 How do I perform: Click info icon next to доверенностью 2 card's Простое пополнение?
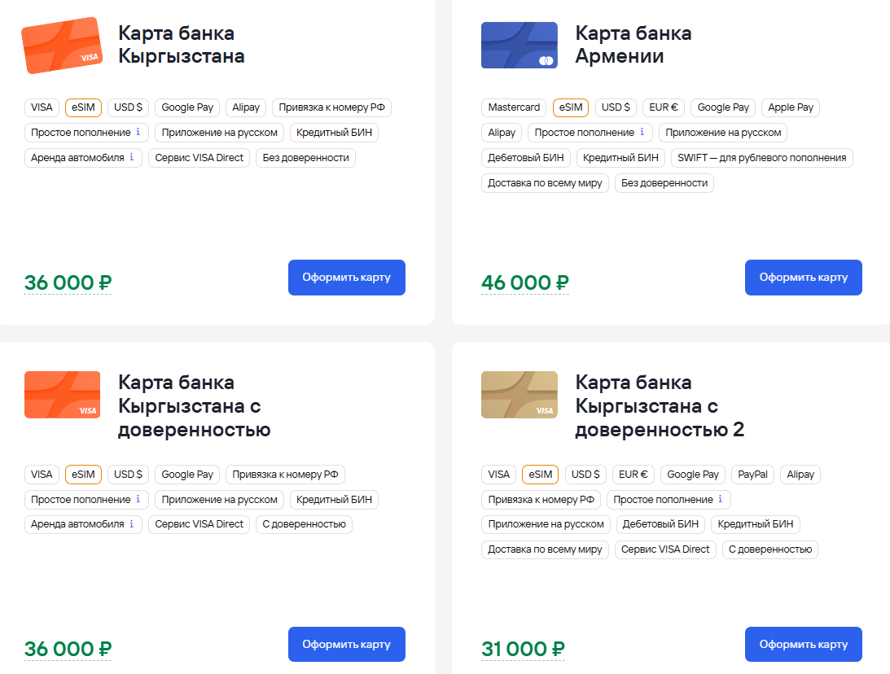[720, 499]
